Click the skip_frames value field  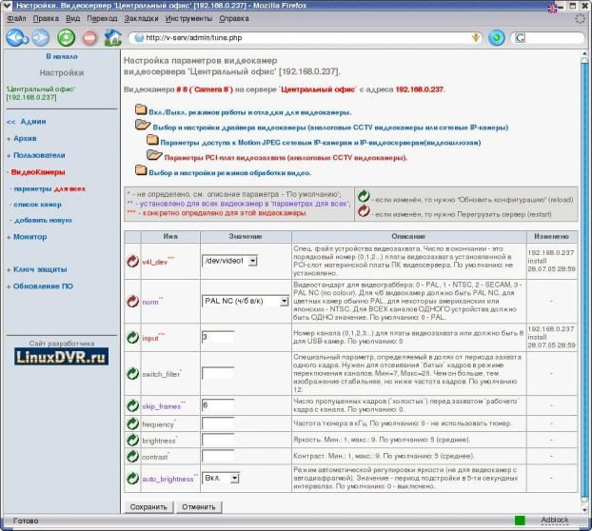218,405
